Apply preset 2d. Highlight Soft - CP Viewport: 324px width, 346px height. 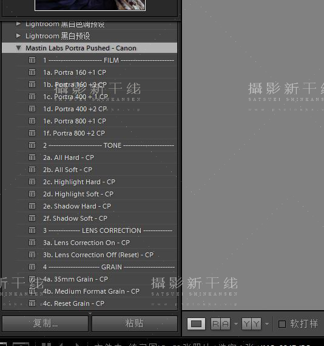(78, 194)
